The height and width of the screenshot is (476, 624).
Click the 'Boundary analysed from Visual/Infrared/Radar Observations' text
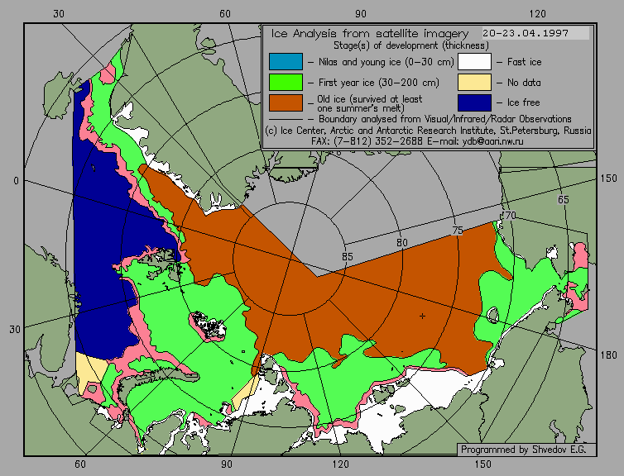[x=445, y=119]
